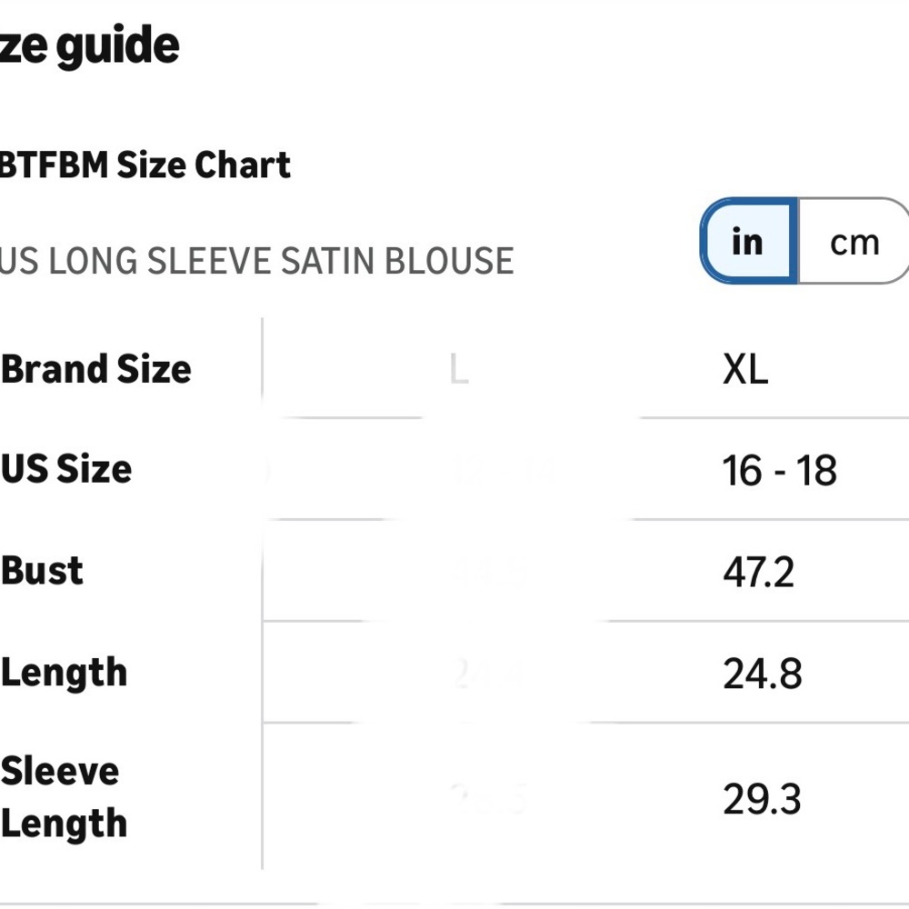Click the 24.8 length measurement
Viewport: 909px width, 909px height.
762,674
